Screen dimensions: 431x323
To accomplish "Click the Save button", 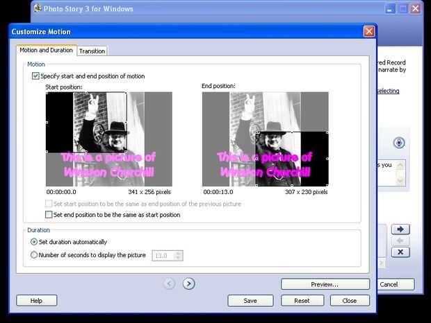I will click(250, 301).
